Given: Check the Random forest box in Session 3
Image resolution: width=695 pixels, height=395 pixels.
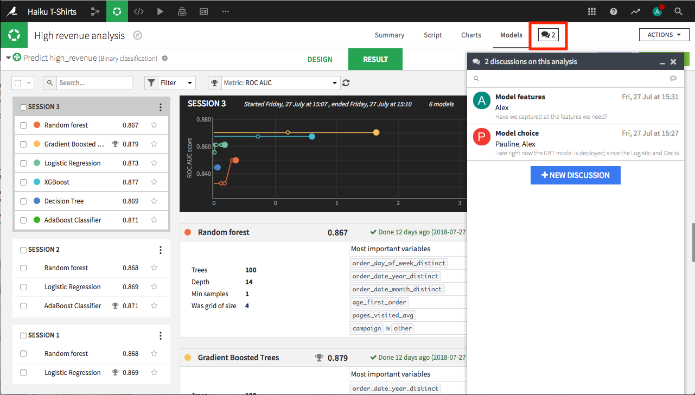Looking at the screenshot, I should pyautogui.click(x=23, y=125).
